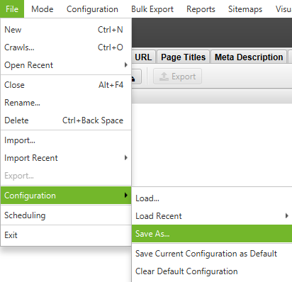Switch to the Meta Description tab
292x282 pixels.
click(x=249, y=57)
